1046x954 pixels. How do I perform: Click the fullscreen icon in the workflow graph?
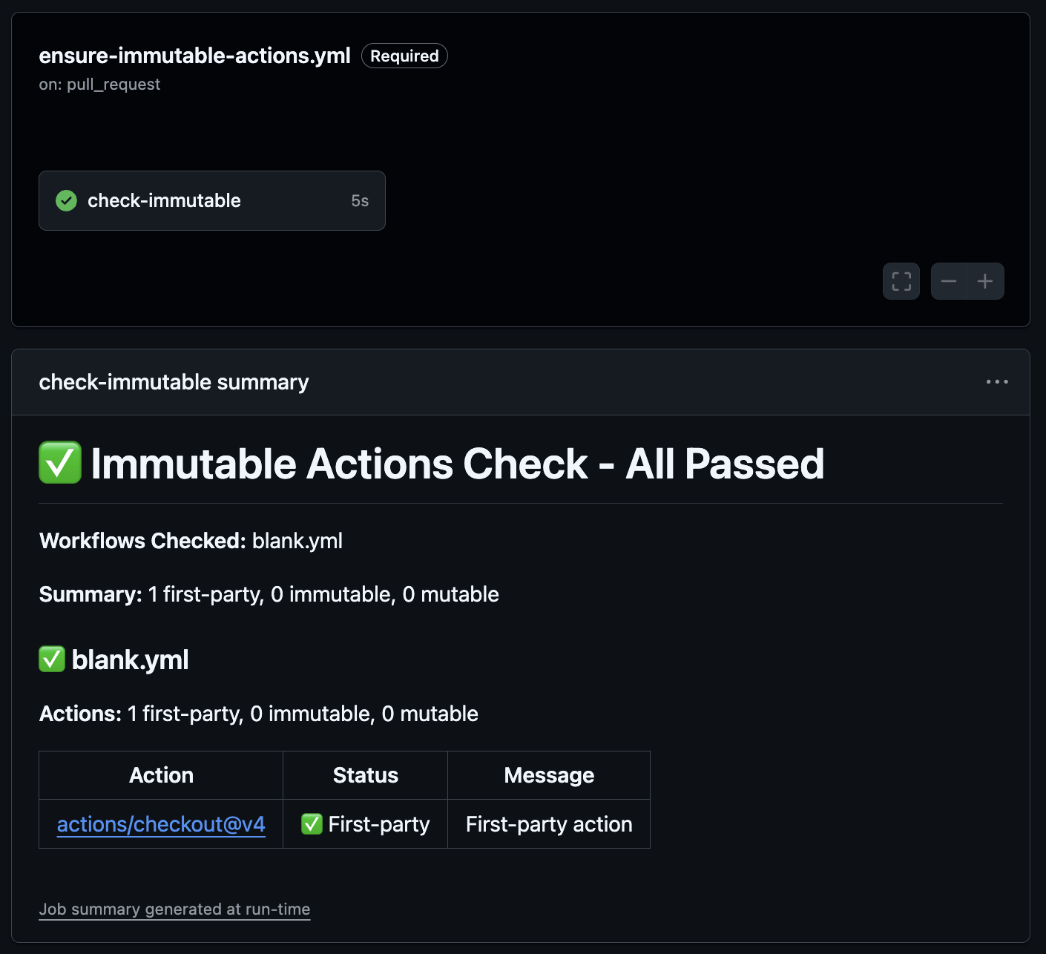point(901,281)
